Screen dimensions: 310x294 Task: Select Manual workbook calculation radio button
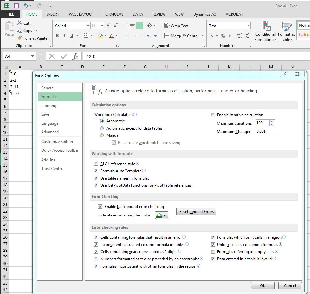[102, 135]
